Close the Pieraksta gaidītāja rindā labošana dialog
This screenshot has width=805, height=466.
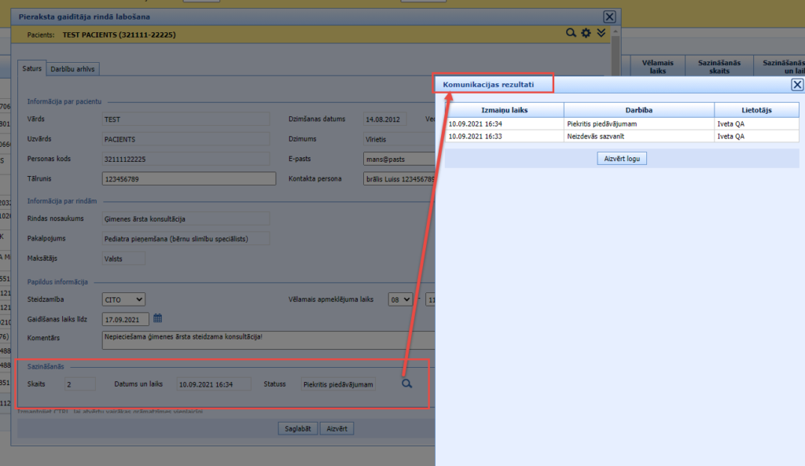pos(609,16)
